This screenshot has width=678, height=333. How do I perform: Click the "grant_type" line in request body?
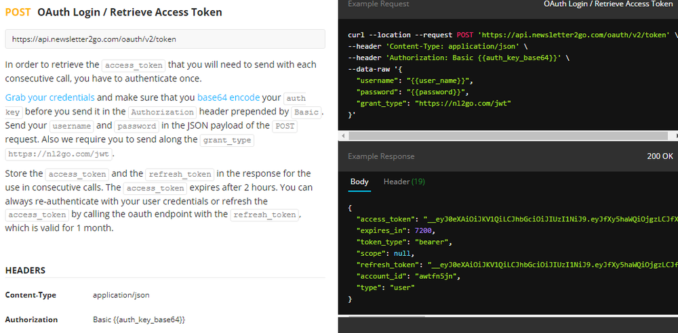[434, 104]
